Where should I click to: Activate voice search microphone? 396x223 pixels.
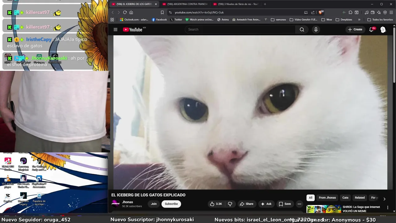click(x=316, y=29)
